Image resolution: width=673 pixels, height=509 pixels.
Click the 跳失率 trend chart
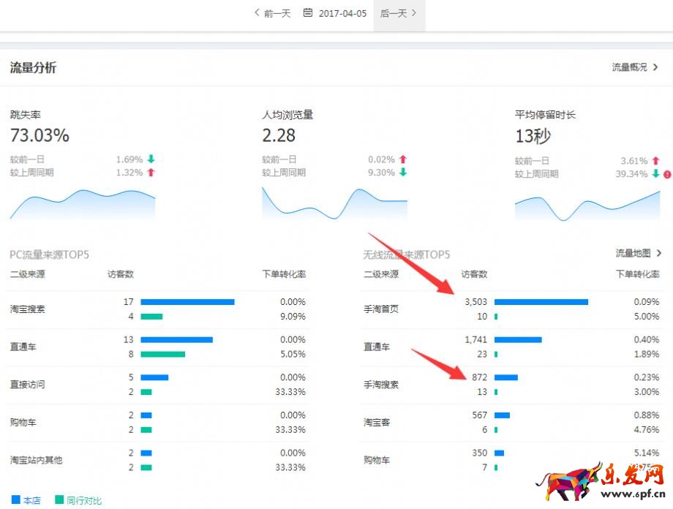[x=82, y=203]
